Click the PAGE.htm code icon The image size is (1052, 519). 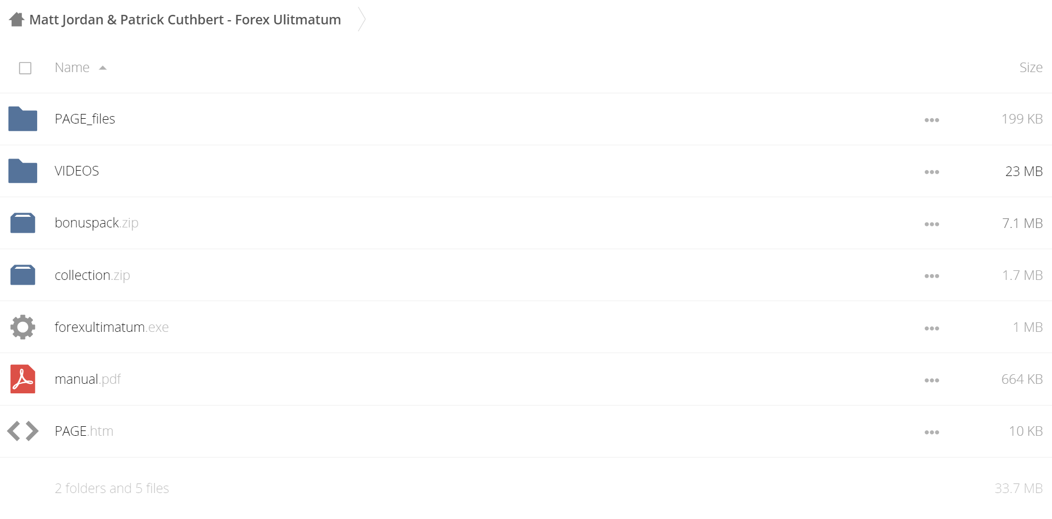pyautogui.click(x=23, y=431)
